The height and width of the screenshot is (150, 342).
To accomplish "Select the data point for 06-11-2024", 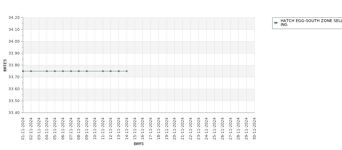I will pyautogui.click(x=63, y=71).
